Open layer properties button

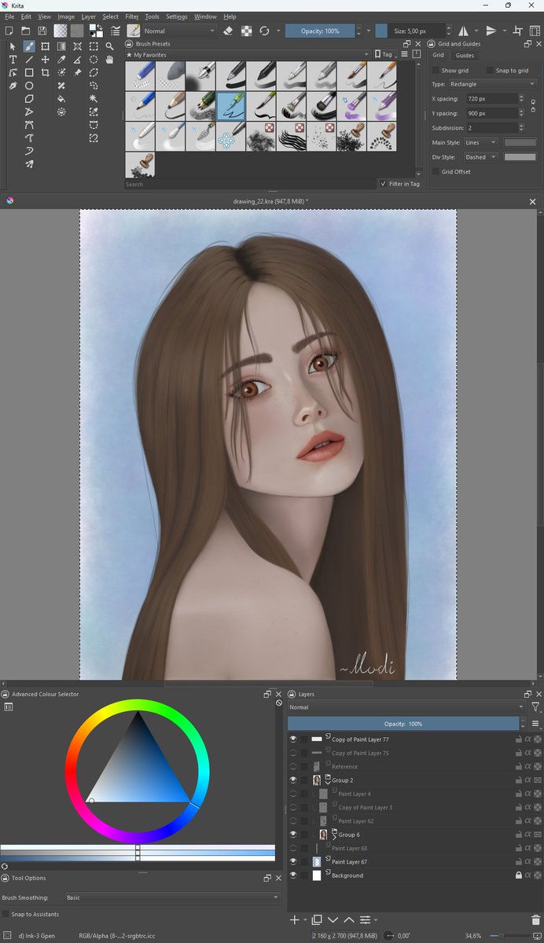click(365, 919)
